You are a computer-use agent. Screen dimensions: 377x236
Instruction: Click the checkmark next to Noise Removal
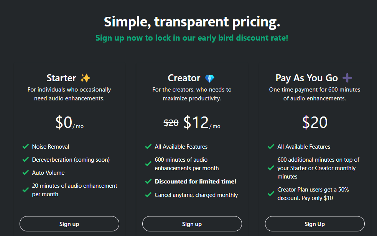point(25,146)
